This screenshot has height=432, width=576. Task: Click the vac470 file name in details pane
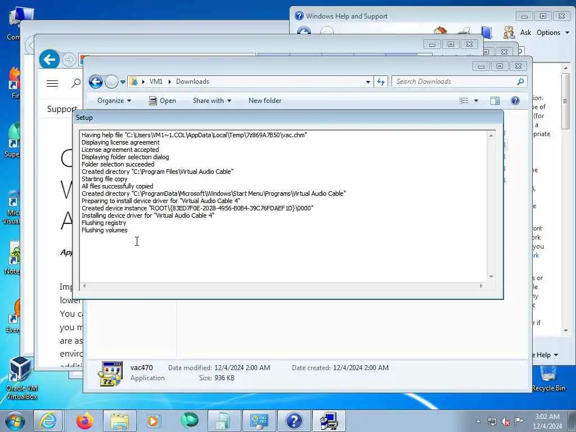coord(141,368)
